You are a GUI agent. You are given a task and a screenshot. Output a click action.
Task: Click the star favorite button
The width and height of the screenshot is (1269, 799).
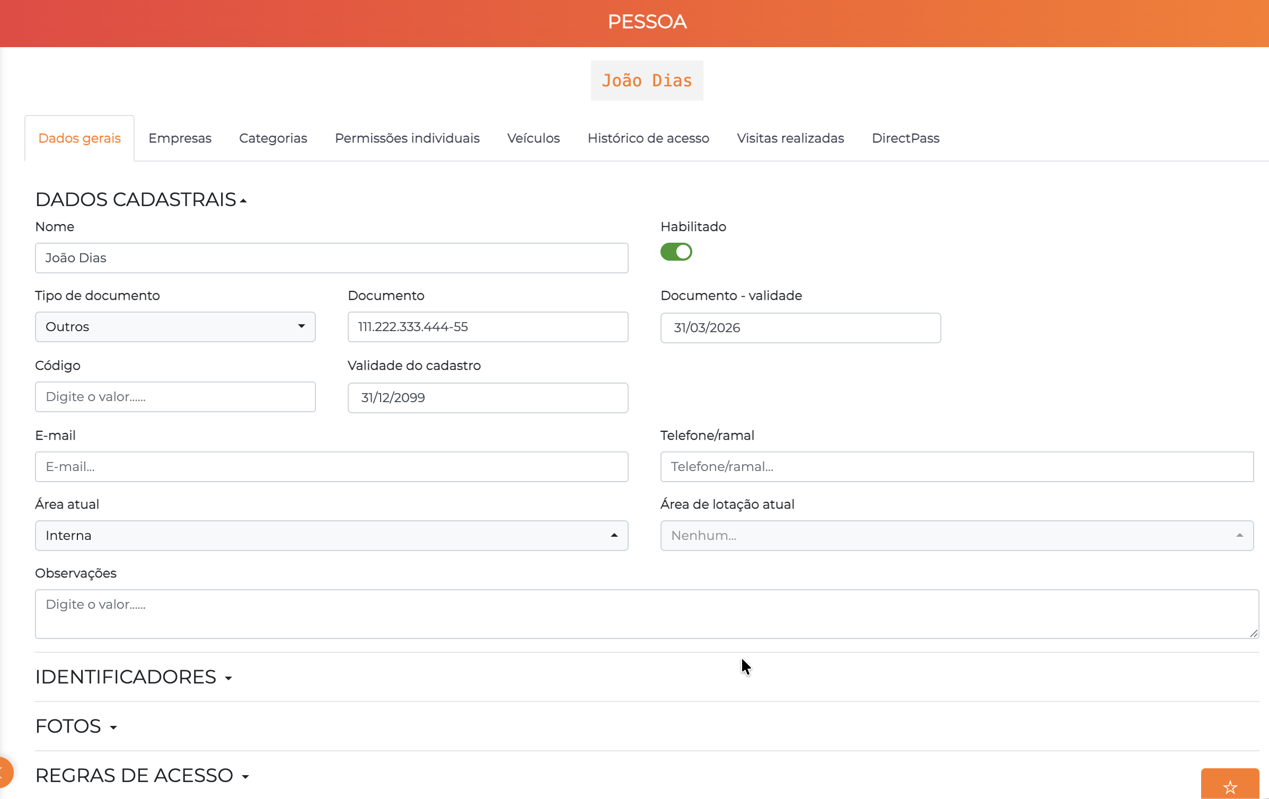[x=1230, y=784]
